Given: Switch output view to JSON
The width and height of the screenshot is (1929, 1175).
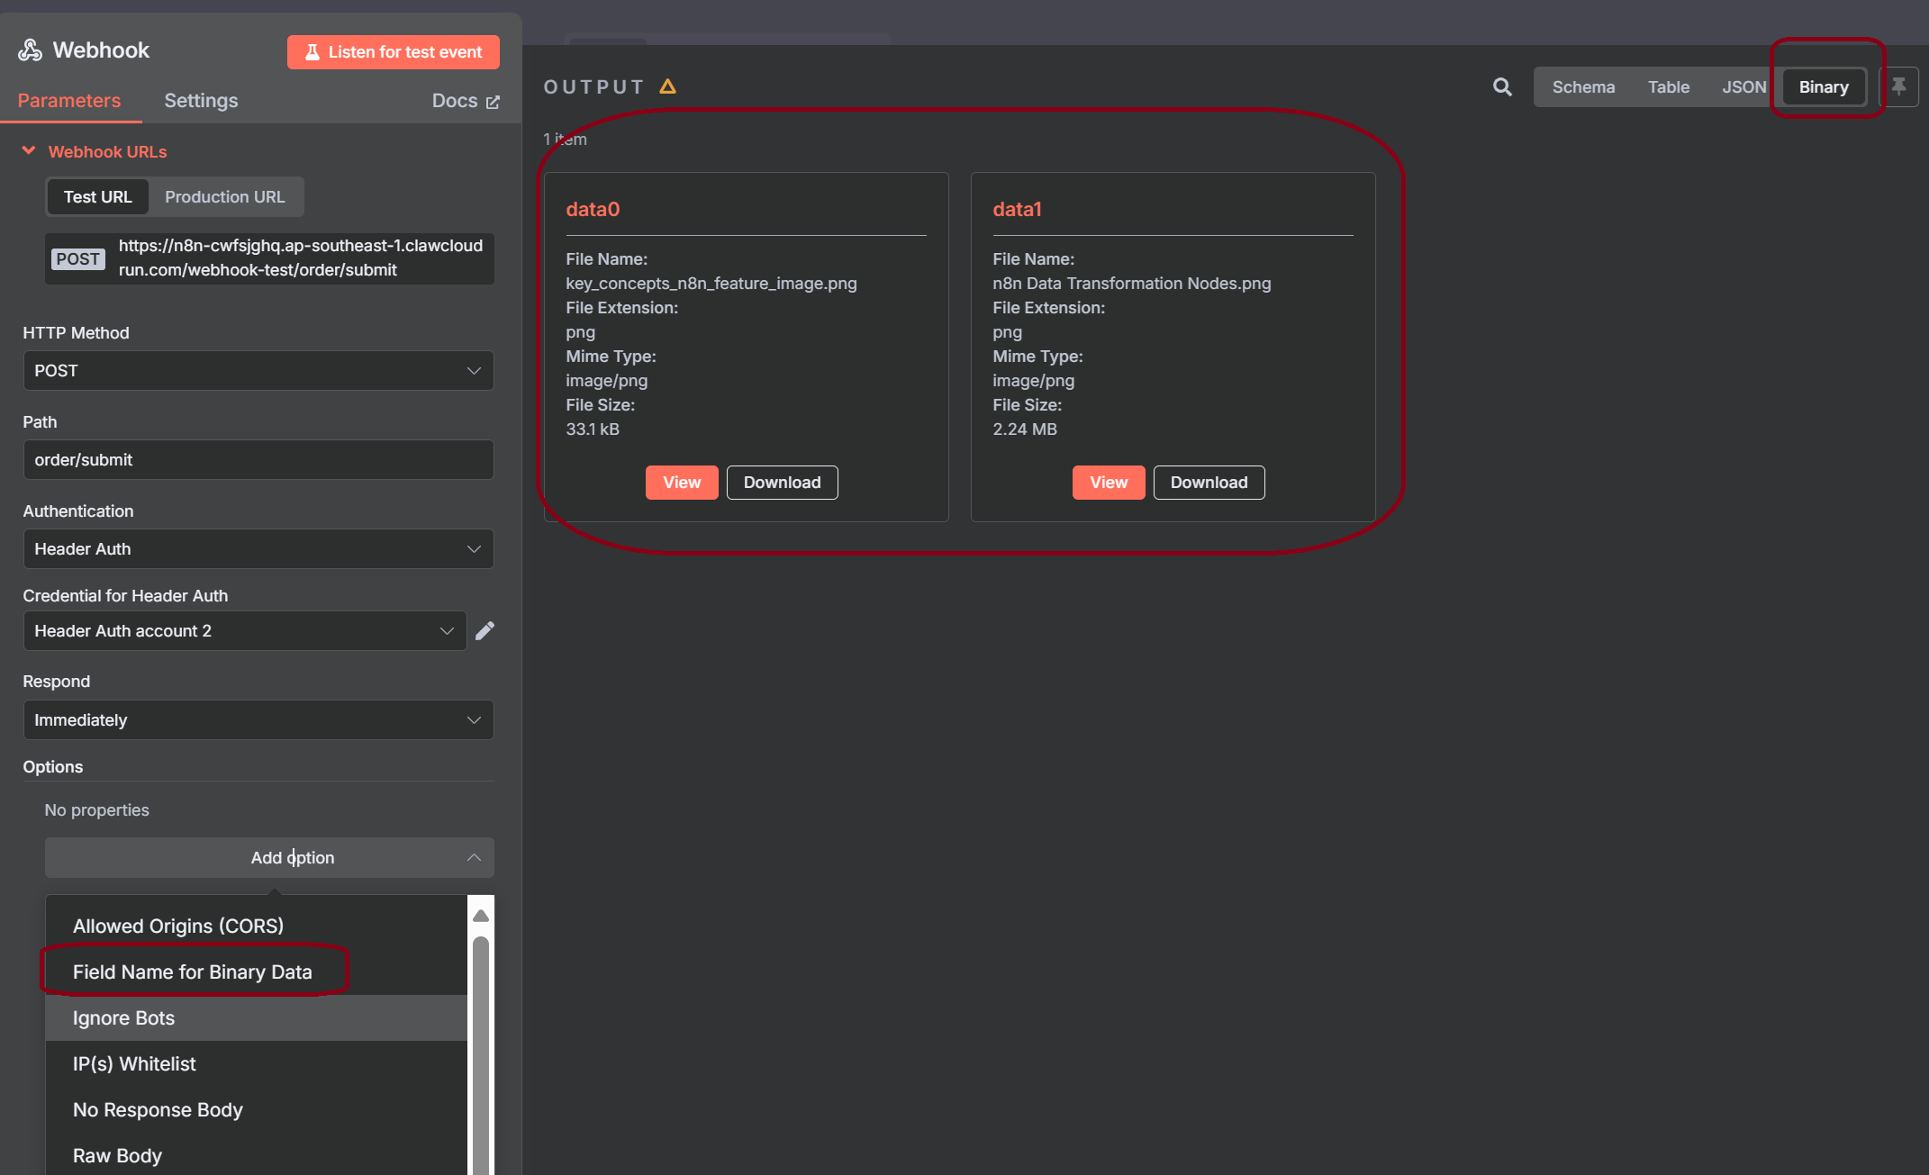Looking at the screenshot, I should 1743,87.
